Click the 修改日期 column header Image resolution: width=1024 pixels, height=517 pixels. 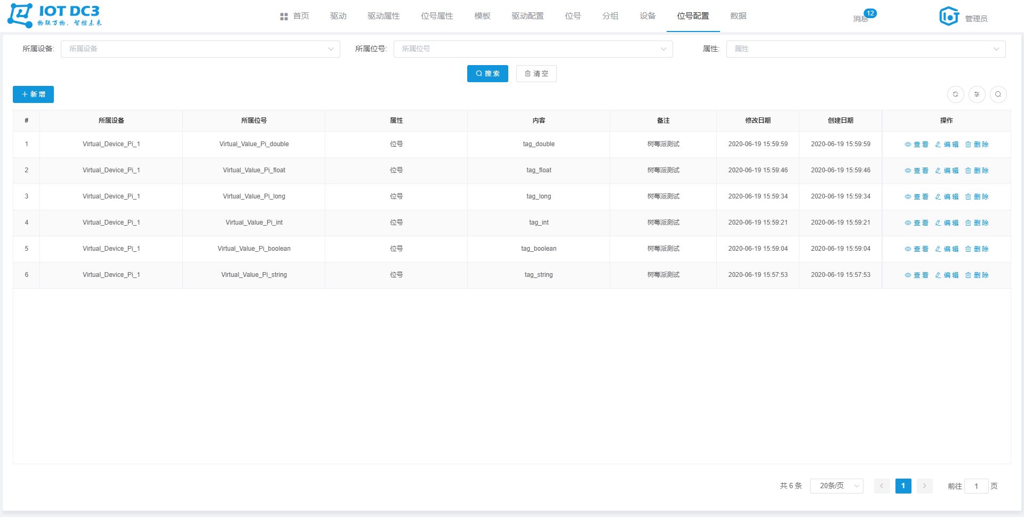(757, 121)
